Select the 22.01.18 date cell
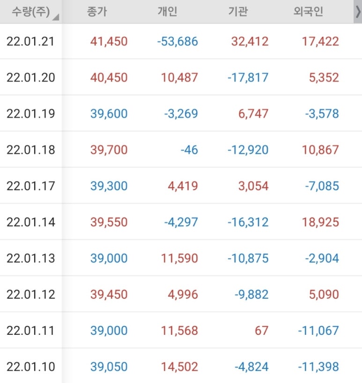This screenshot has height=383, width=362. [30, 150]
